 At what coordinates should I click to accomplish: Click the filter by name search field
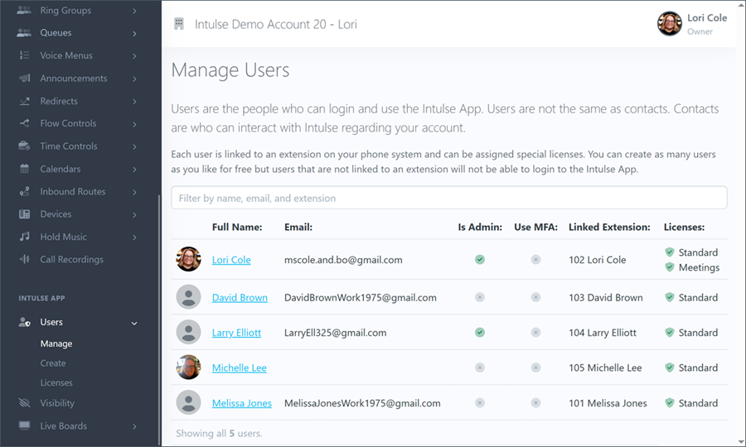[448, 198]
